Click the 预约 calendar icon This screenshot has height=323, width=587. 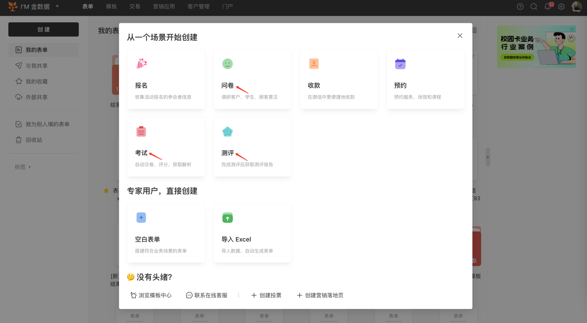(x=400, y=64)
